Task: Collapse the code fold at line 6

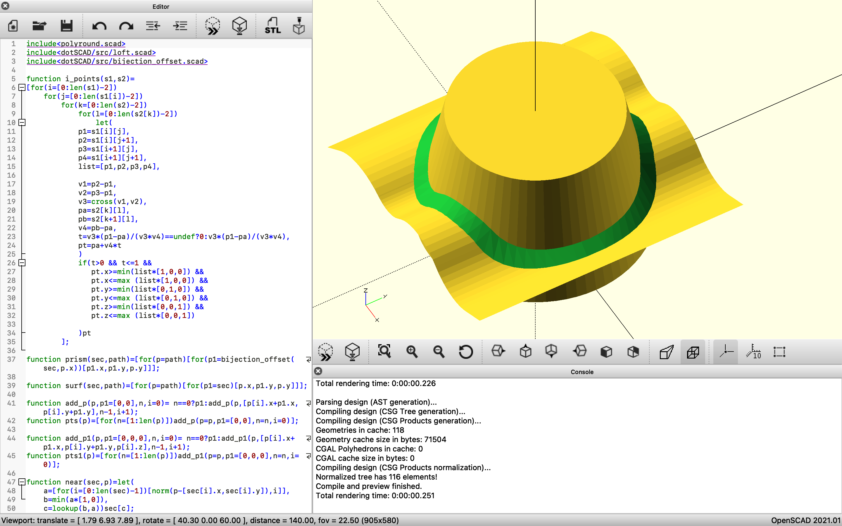Action: coord(22,88)
